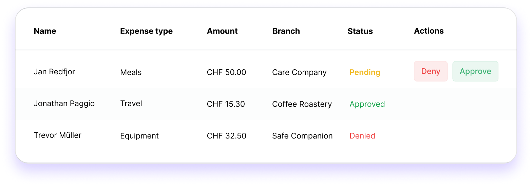Image resolution: width=532 pixels, height=186 pixels.
Task: Click the Deny button for Jan Redfjor
Action: click(x=431, y=71)
